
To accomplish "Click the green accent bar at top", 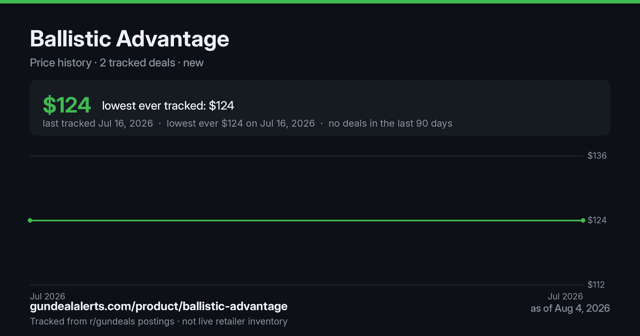I will click(320, 2).
